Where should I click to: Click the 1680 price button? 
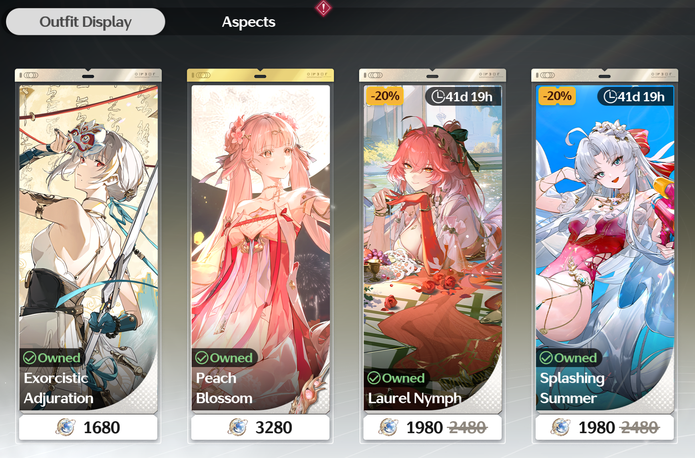tap(88, 427)
